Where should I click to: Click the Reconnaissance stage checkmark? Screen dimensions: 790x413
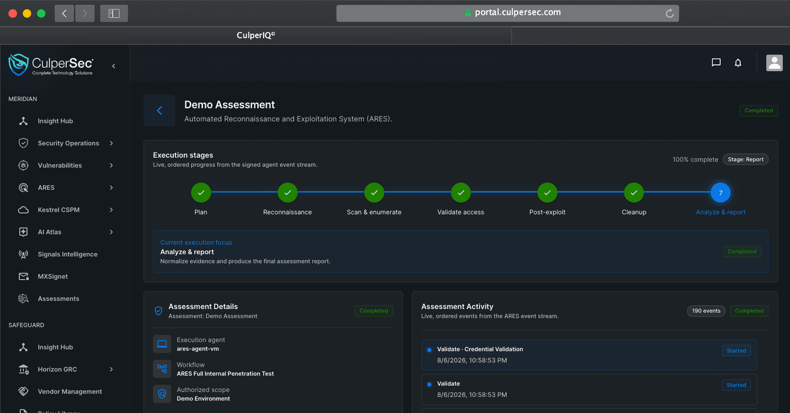click(x=288, y=193)
